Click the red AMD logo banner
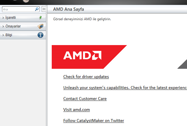 click(x=89, y=57)
